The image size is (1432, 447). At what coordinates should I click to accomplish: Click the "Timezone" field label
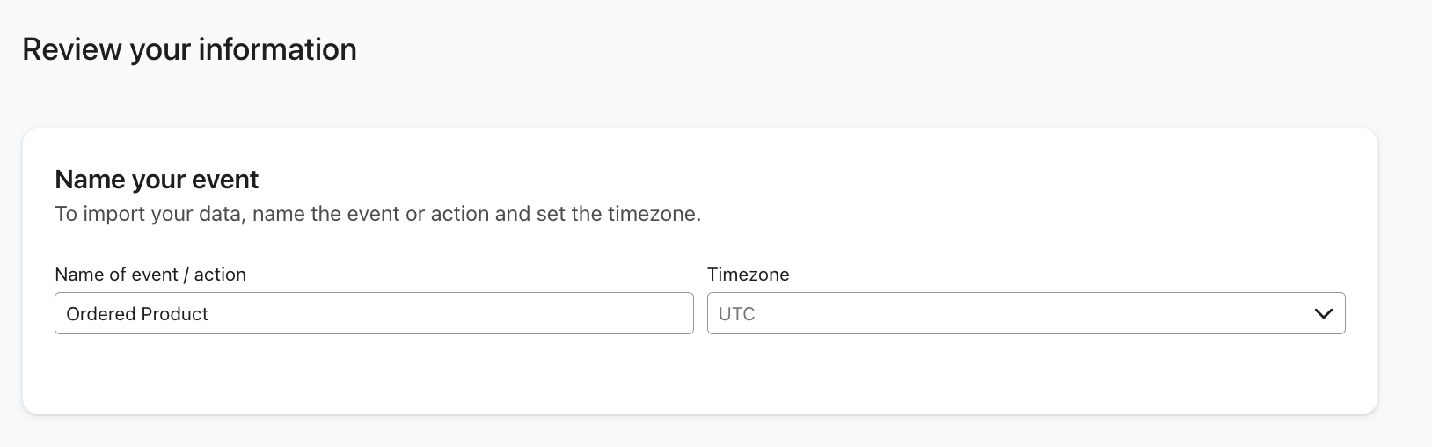click(749, 275)
